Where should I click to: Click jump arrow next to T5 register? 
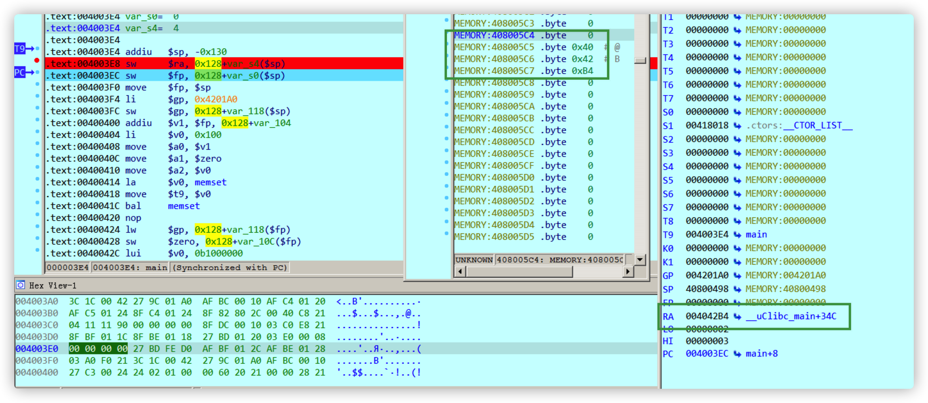737,71
